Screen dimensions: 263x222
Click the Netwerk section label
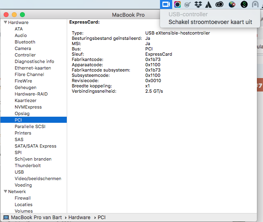pyautogui.click(x=17, y=192)
